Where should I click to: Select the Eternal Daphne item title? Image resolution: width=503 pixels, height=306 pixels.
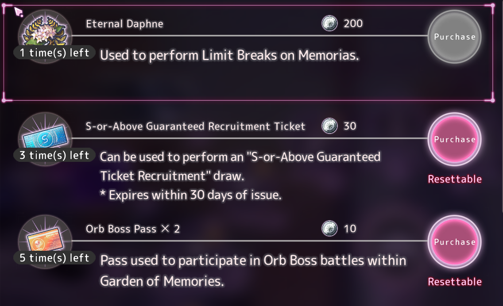pos(124,24)
